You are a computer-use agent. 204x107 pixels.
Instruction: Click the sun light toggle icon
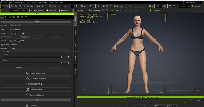pyautogui.click(x=131, y=6)
